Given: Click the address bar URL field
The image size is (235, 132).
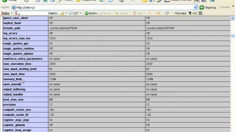Looking at the screenshot, I should tap(105, 7).
